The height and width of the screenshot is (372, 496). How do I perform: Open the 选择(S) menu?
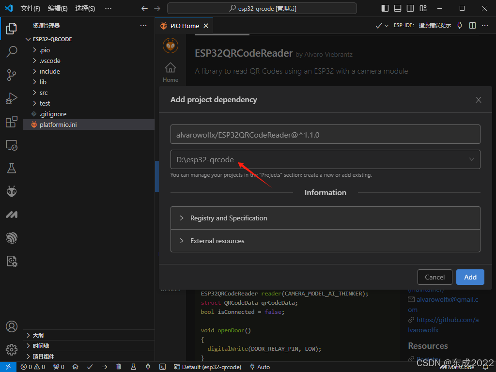click(85, 9)
